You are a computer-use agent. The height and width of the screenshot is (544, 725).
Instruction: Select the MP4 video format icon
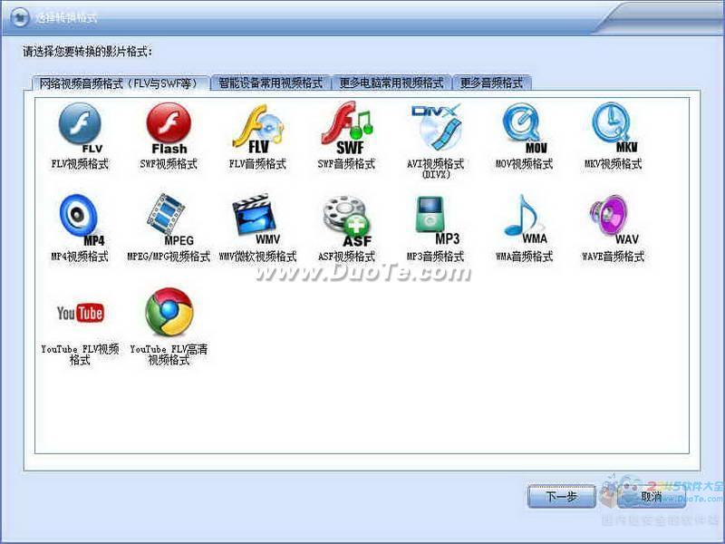81,220
